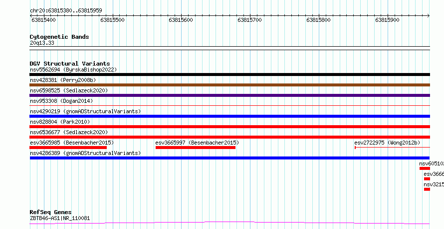The image size is (444, 229).
Task: Click ruler position 63815900
Action: click(387, 20)
